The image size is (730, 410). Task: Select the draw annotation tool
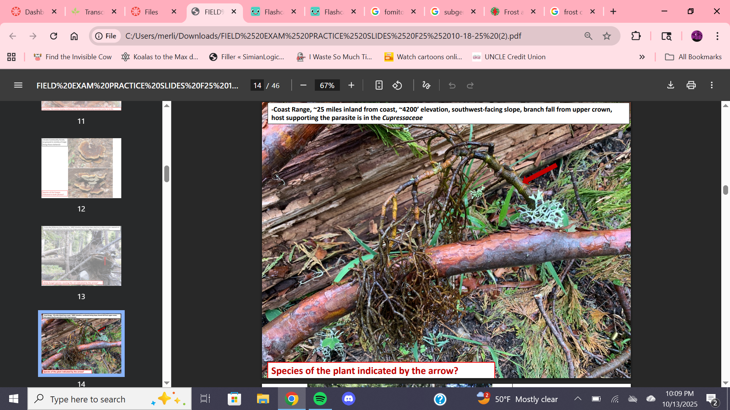click(x=426, y=85)
